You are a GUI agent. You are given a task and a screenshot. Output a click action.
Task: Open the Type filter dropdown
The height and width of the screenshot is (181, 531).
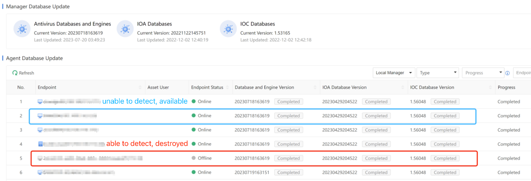coord(438,73)
